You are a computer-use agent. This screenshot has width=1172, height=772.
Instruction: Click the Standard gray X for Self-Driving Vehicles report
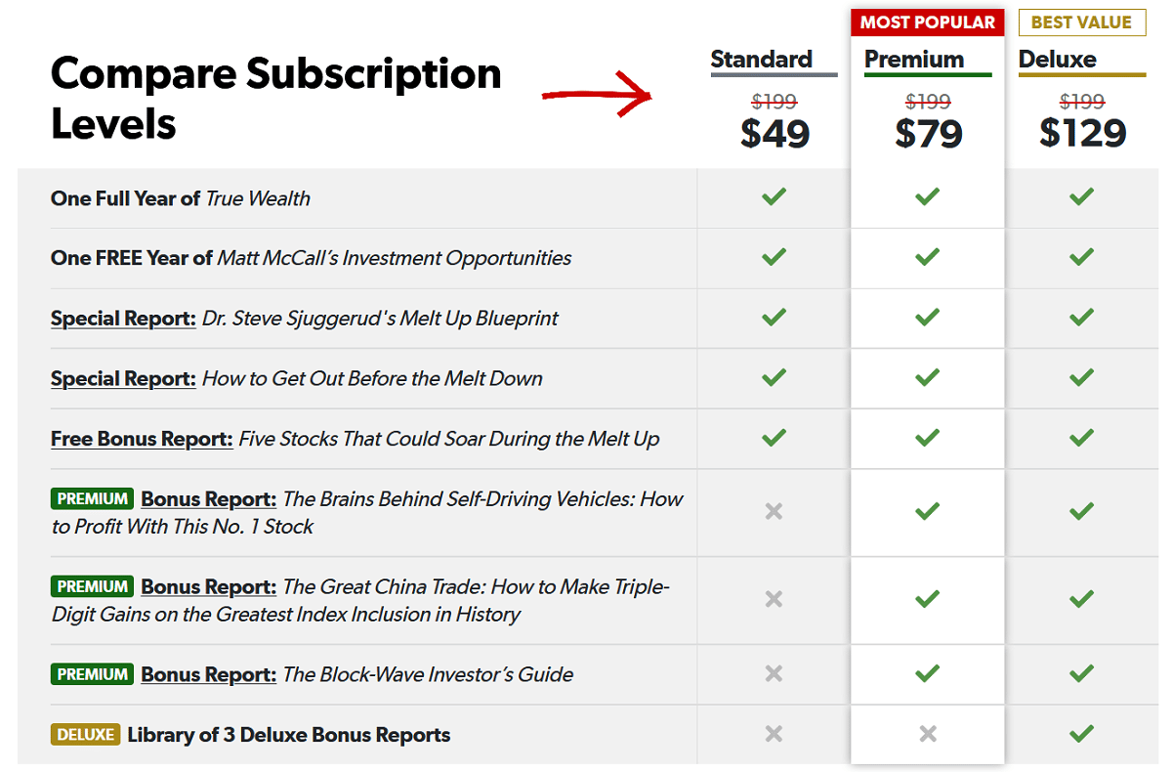click(774, 511)
